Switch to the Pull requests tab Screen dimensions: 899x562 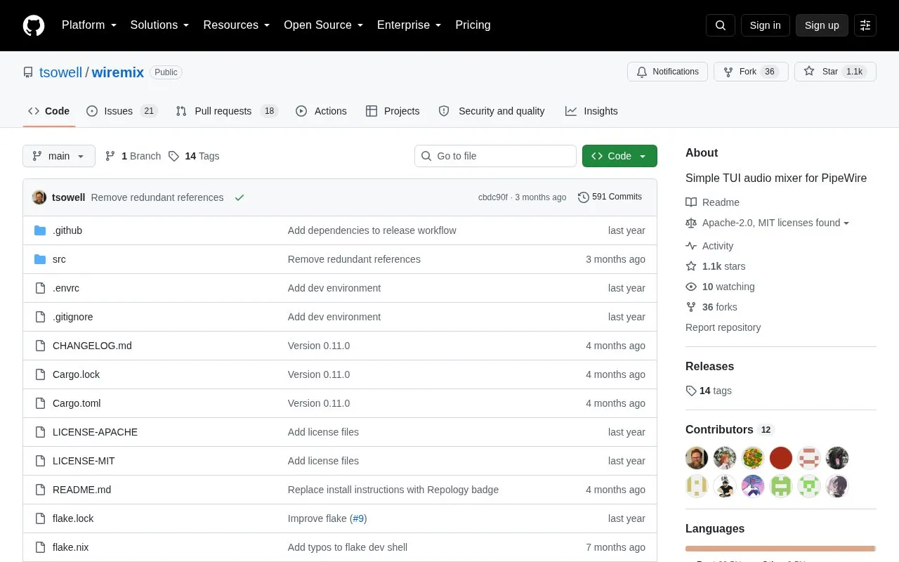point(227,111)
